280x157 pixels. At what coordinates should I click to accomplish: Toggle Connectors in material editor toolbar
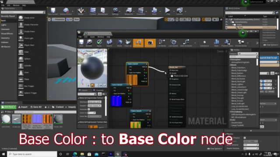pyautogui.click(x=138, y=43)
